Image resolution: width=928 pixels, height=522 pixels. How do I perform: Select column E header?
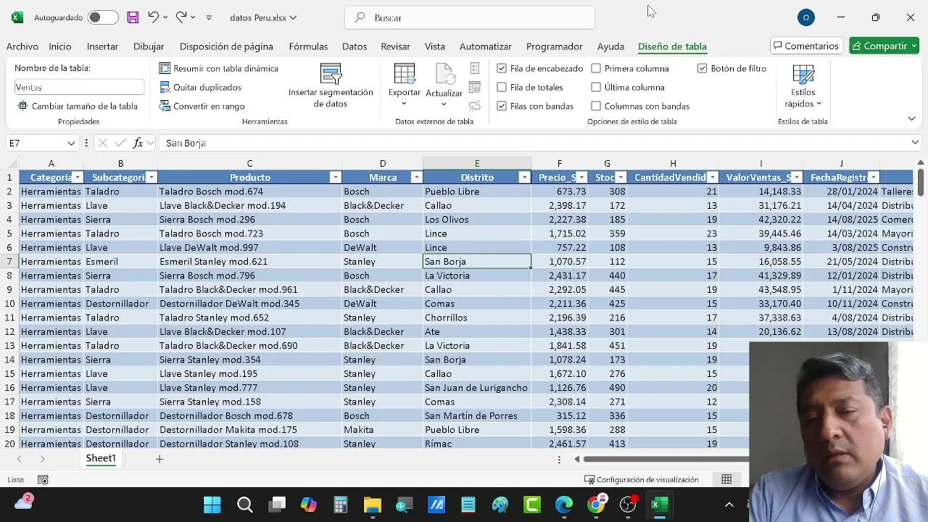(x=477, y=163)
